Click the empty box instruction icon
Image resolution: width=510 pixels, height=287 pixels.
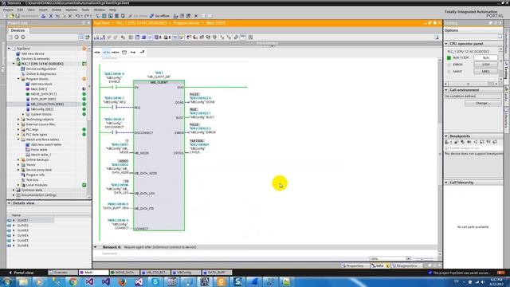pyautogui.click(x=124, y=52)
